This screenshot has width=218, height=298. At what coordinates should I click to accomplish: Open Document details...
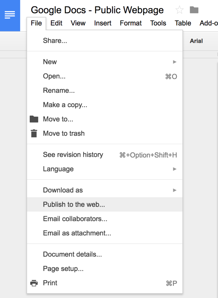click(105, 254)
